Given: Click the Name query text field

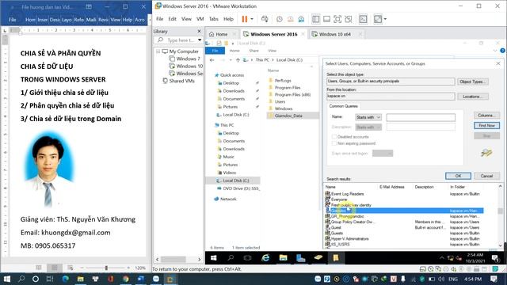Looking at the screenshot, I should [x=421, y=117].
